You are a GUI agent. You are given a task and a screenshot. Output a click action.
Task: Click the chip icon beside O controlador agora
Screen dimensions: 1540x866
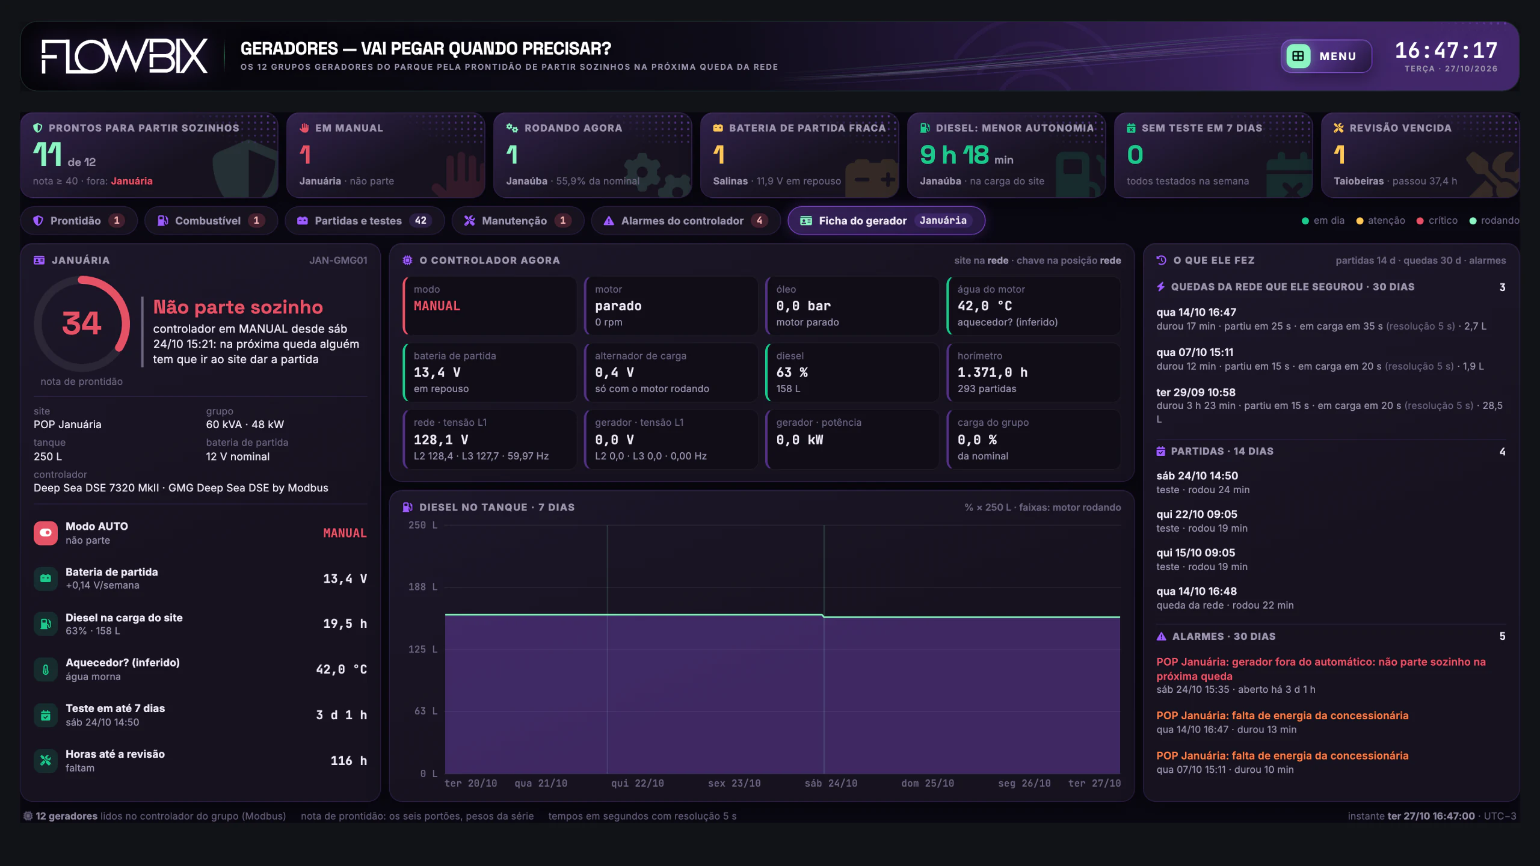point(407,260)
